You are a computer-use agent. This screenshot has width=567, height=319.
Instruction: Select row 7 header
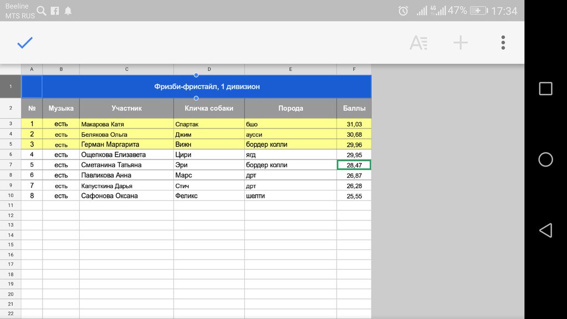[x=11, y=165]
